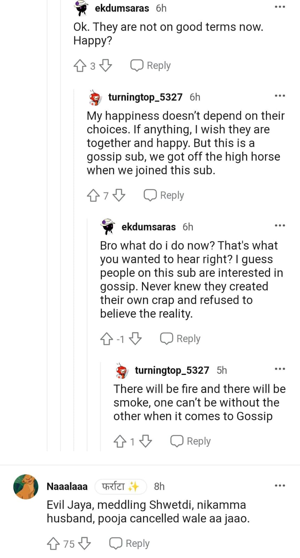Screen dimensions: 300x558
Task: Reply to the 'My happiness doesn't depend' comment
Action: tap(164, 195)
